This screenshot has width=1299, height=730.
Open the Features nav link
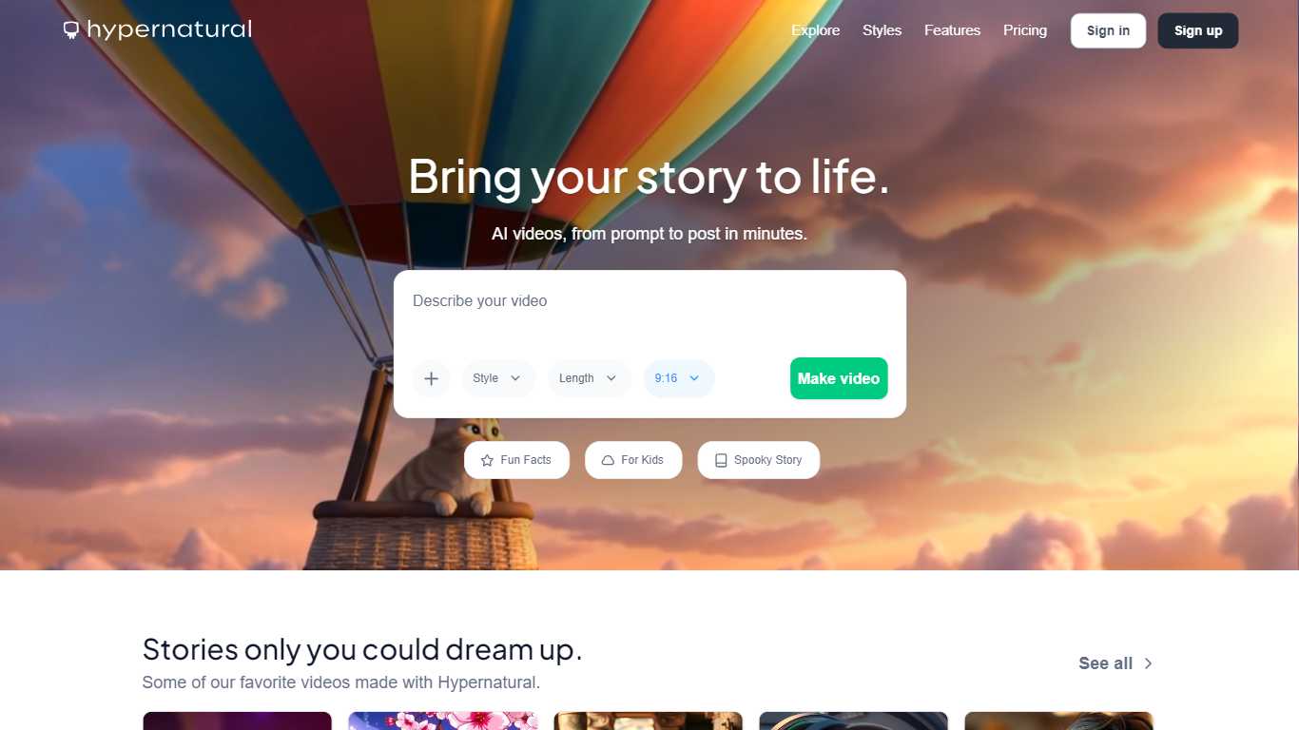(x=952, y=30)
